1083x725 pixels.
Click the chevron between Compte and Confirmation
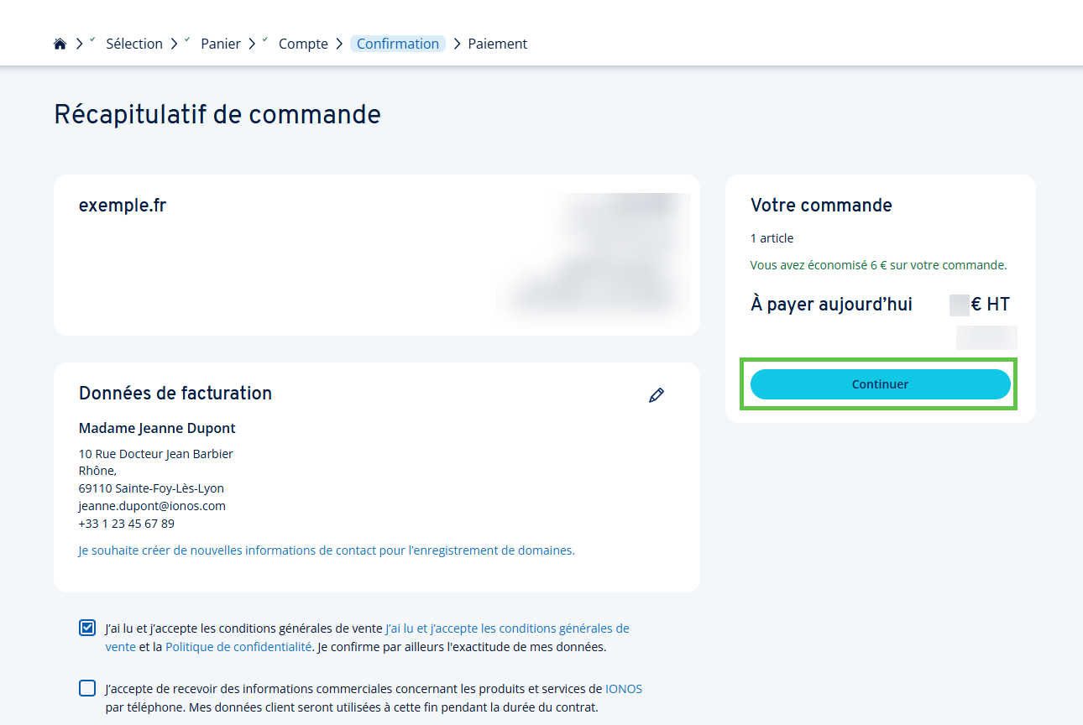coord(339,44)
